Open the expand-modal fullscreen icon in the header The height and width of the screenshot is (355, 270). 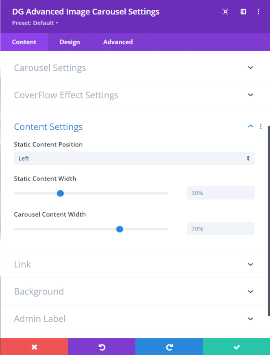[225, 12]
